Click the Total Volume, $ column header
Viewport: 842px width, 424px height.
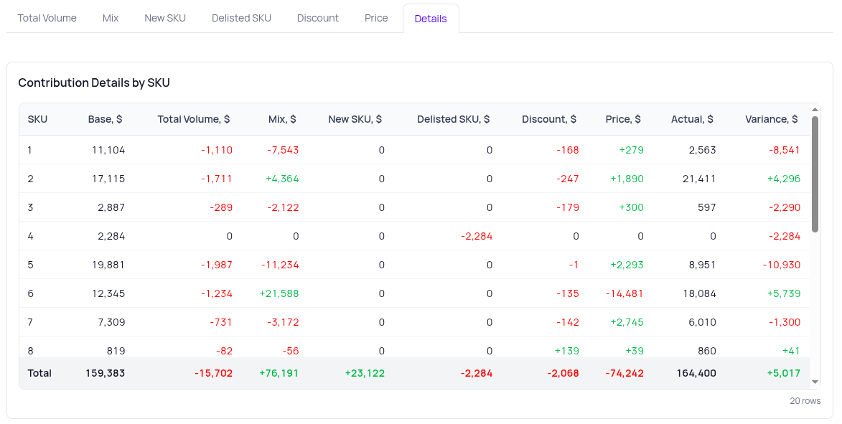click(194, 119)
